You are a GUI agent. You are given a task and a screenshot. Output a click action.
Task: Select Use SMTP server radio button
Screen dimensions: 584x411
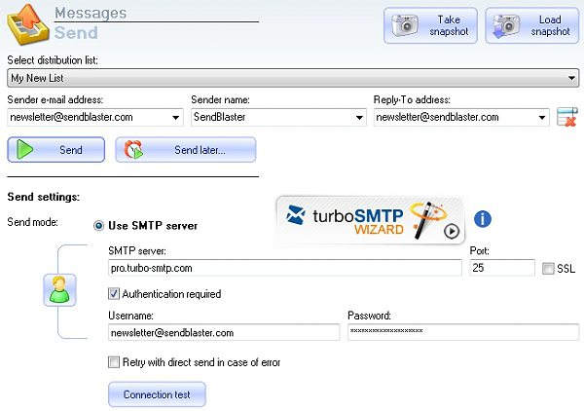click(98, 226)
